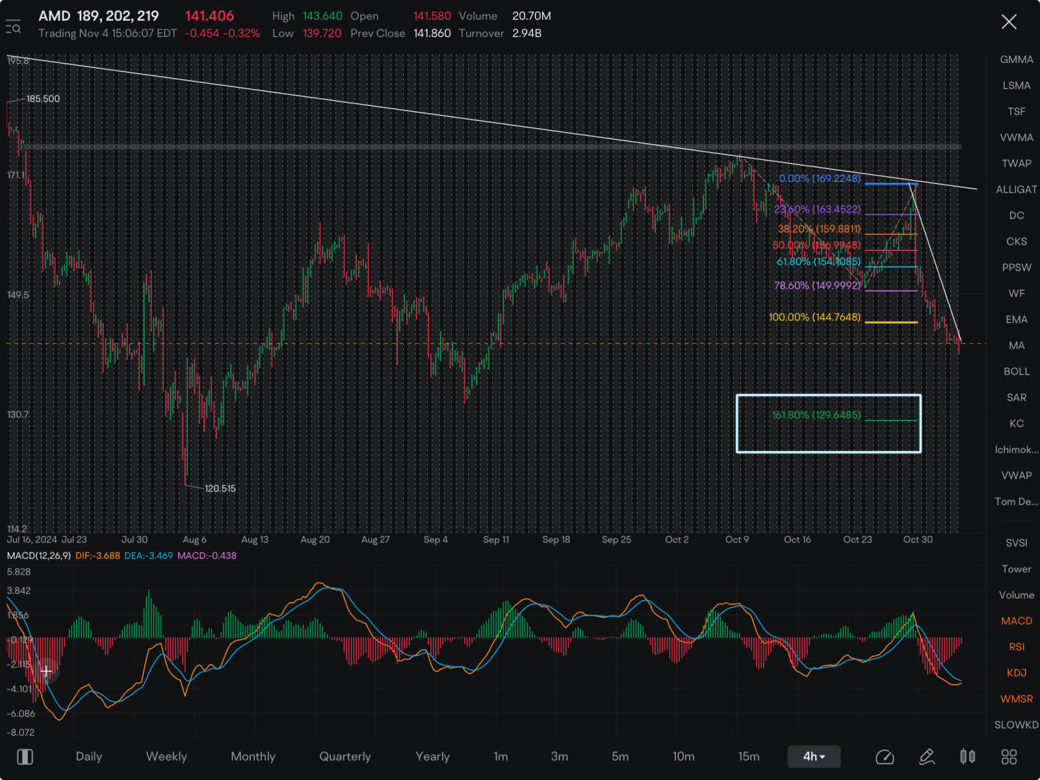Toggle the highlighted MACD sub-indicator

pos(1017,621)
